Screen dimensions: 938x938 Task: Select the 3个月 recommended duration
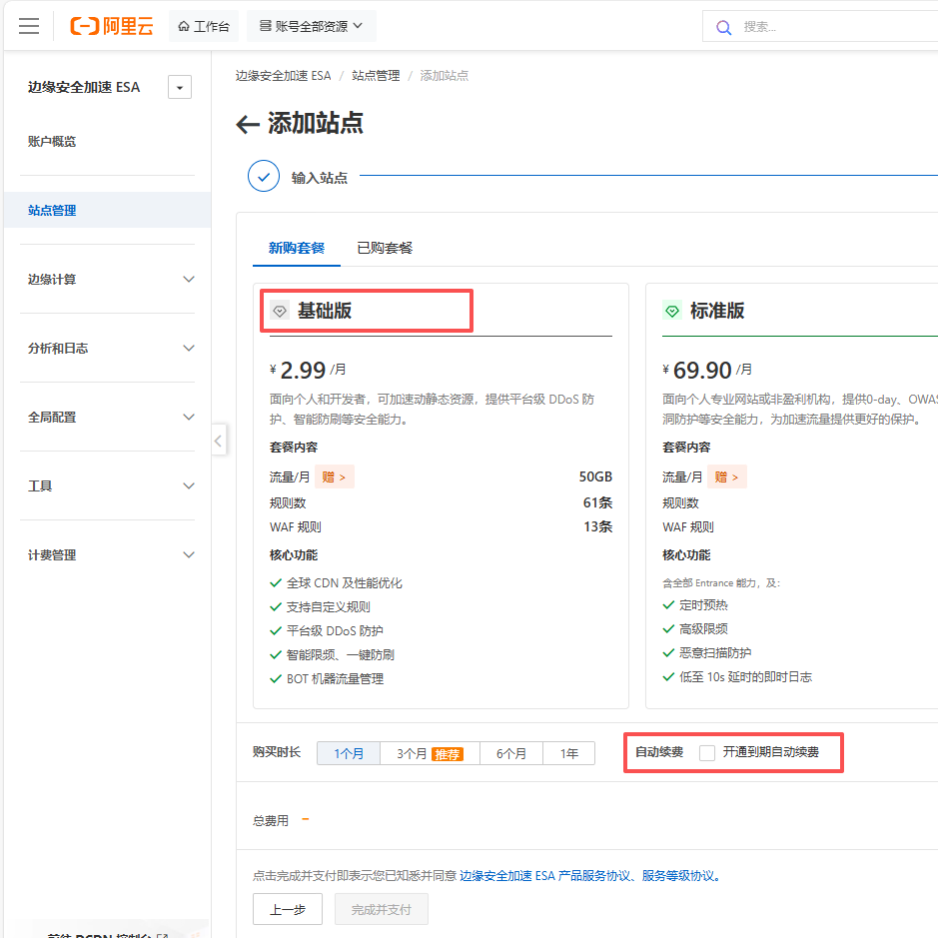pyautogui.click(x=430, y=753)
